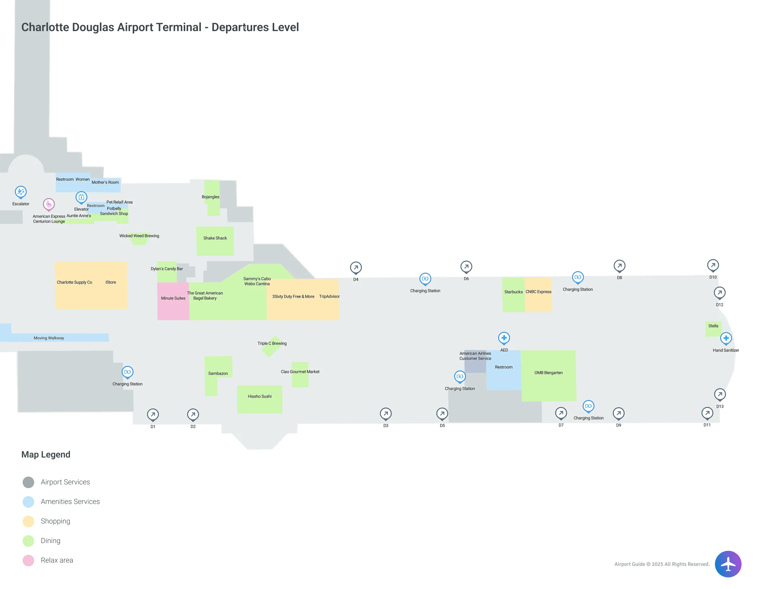The image size is (762, 589).
Task: Click the Ciao Gourmet Market
Action: 300,374
